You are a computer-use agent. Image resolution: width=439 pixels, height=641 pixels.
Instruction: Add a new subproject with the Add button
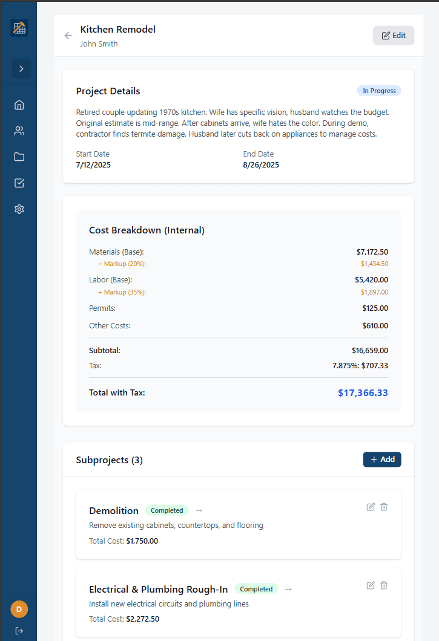coord(382,460)
